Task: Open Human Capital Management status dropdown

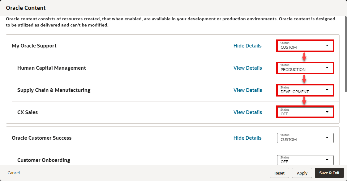Action: 305,68
